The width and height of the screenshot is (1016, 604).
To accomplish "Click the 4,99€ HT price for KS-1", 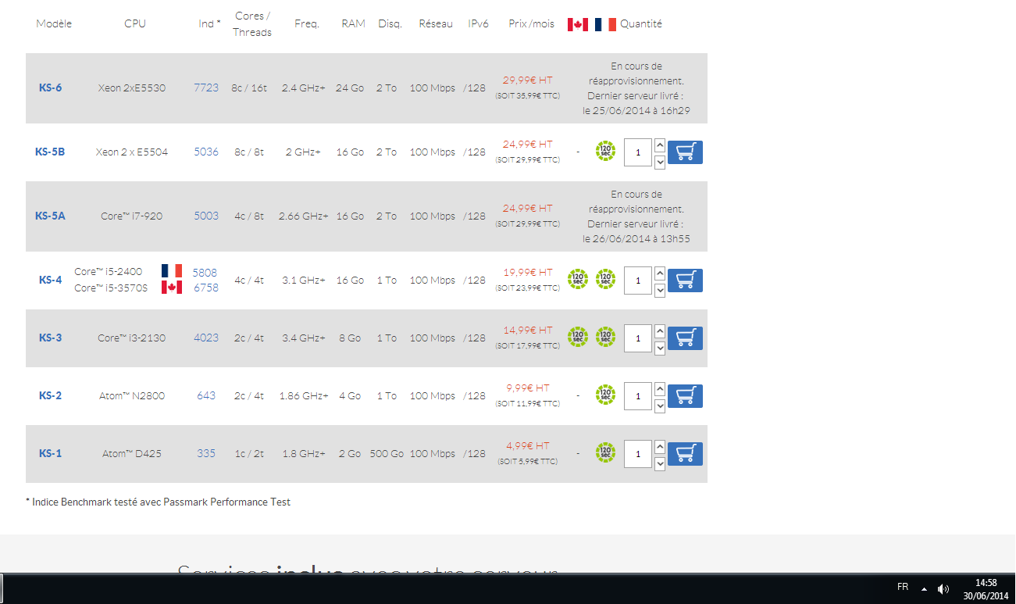I will pos(527,445).
